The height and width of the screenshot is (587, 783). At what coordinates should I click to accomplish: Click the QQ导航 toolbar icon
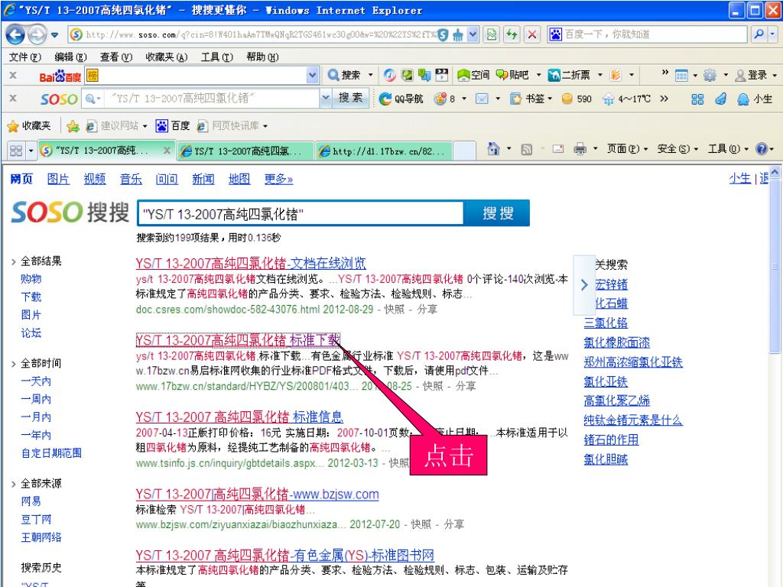click(401, 99)
